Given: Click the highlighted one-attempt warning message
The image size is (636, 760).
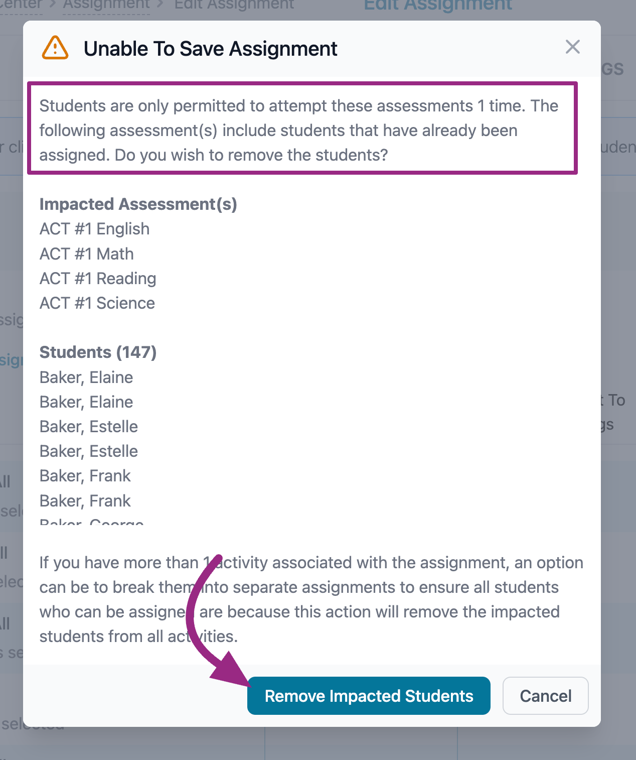Looking at the screenshot, I should pyautogui.click(x=302, y=131).
